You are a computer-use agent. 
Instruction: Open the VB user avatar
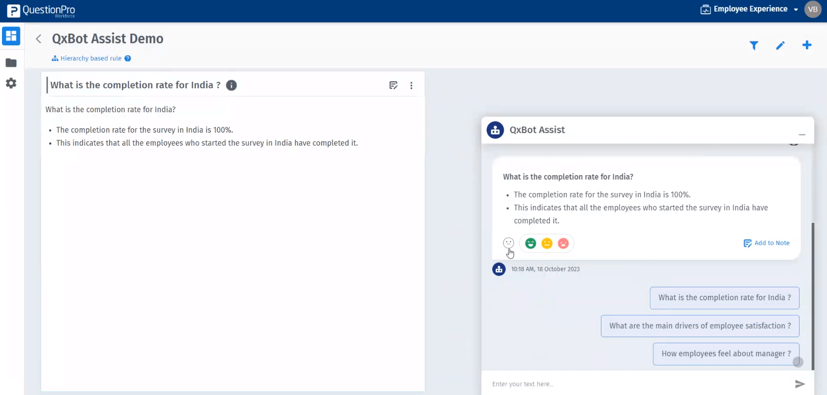point(813,9)
